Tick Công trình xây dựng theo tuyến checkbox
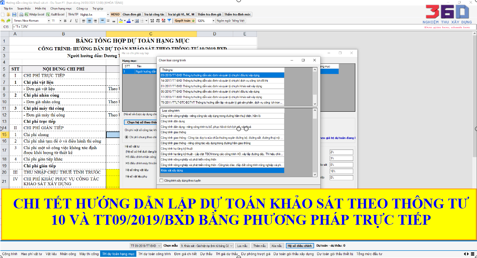477x258 pixels. [162, 180]
